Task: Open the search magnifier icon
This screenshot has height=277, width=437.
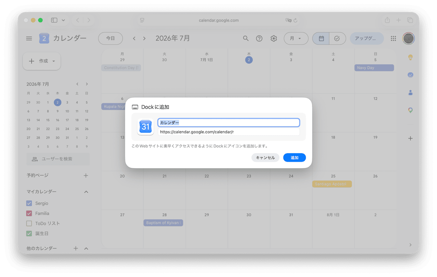Action: pyautogui.click(x=246, y=38)
